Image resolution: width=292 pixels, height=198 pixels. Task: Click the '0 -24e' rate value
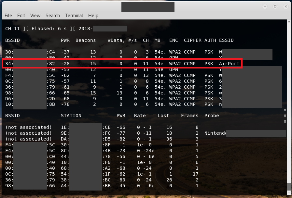146,151
